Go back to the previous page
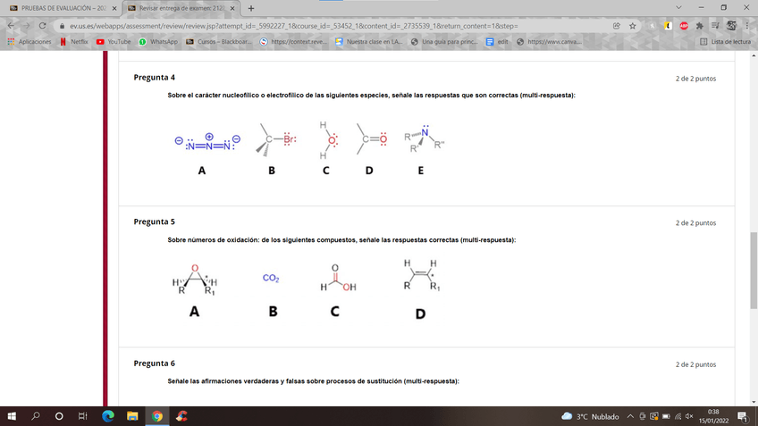The height and width of the screenshot is (426, 758). tap(11, 26)
